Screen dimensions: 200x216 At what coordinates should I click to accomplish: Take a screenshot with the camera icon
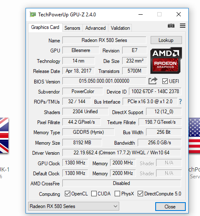click(171, 26)
